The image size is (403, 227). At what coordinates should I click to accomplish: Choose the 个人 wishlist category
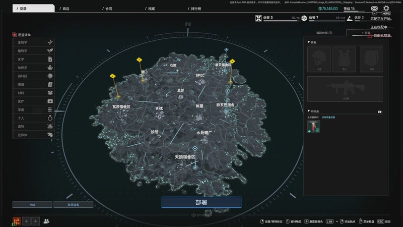(33, 118)
